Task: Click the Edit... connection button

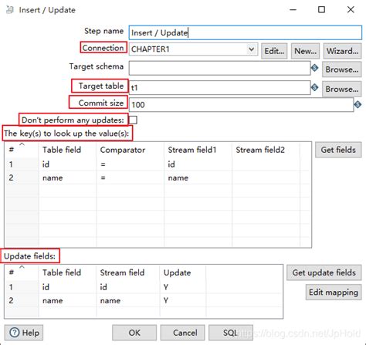Action: 274,51
